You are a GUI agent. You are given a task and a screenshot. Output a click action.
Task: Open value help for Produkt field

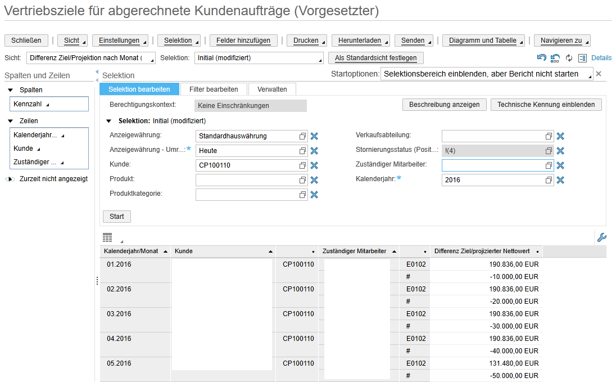[x=302, y=180]
